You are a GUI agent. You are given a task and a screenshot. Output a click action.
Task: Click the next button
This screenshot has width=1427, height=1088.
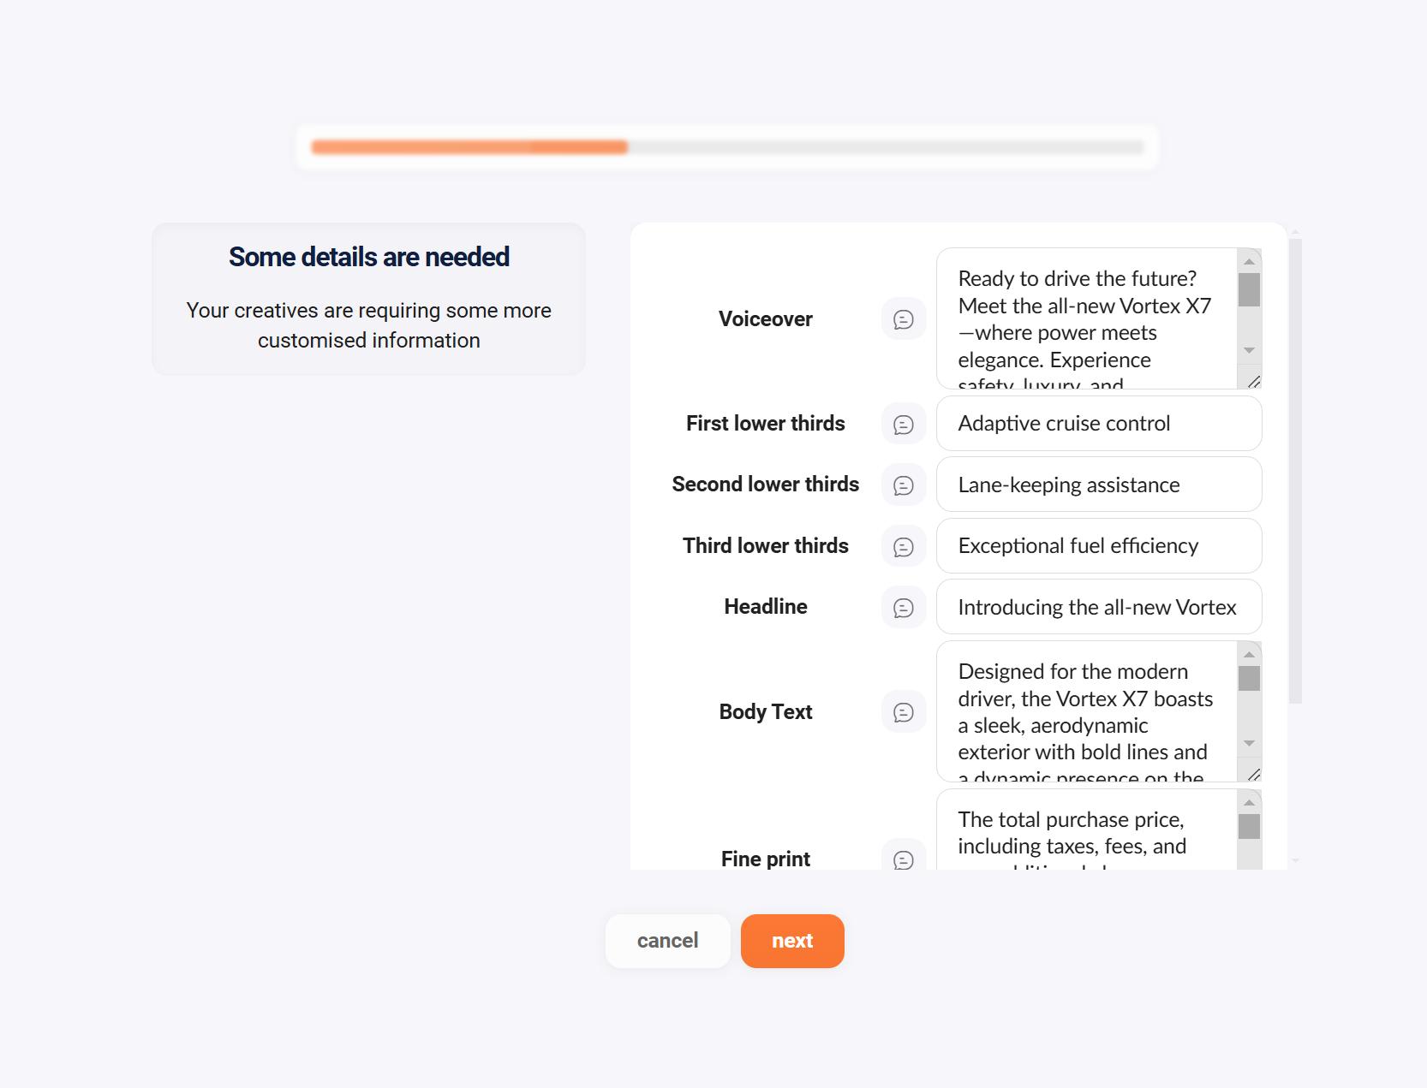coord(792,941)
